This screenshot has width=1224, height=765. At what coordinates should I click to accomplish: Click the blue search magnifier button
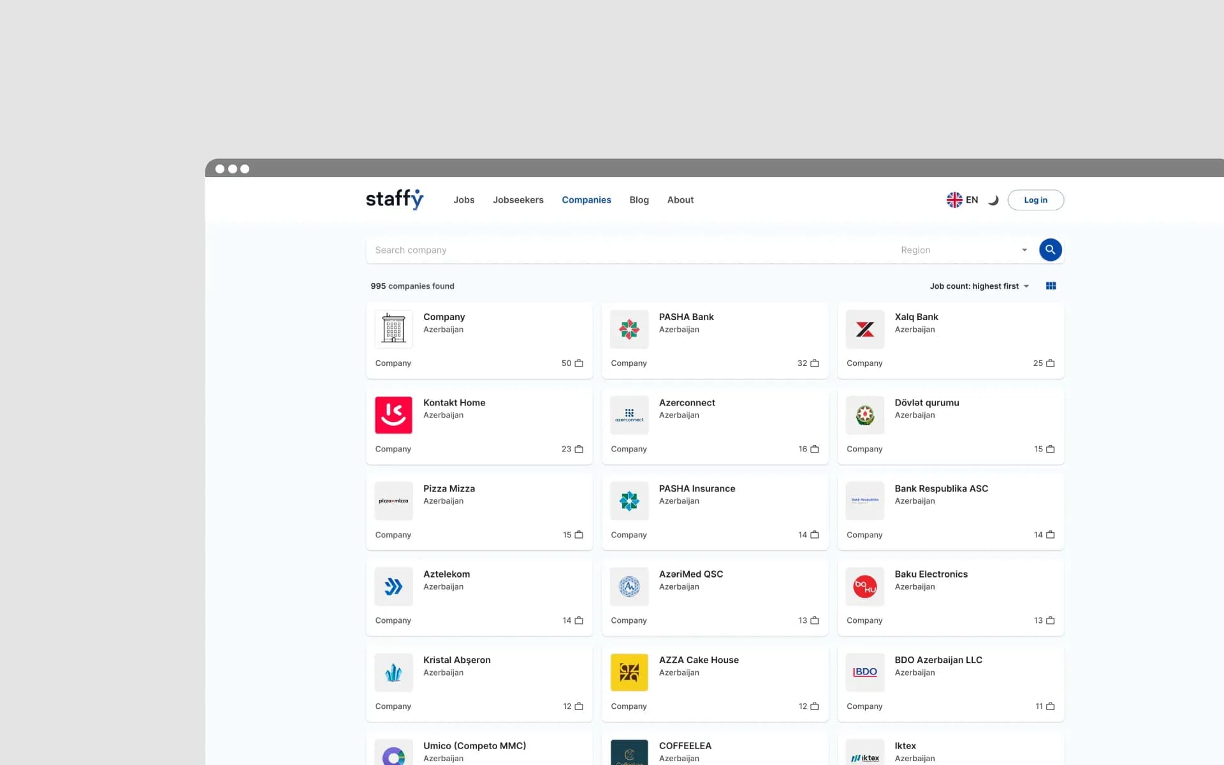(1050, 250)
